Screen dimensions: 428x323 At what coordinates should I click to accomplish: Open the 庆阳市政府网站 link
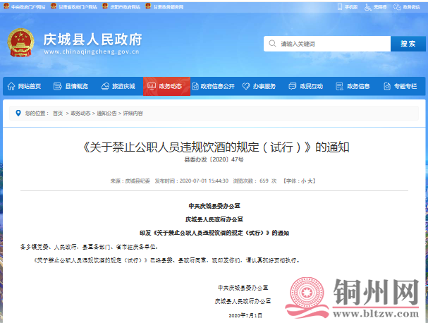(126, 7)
